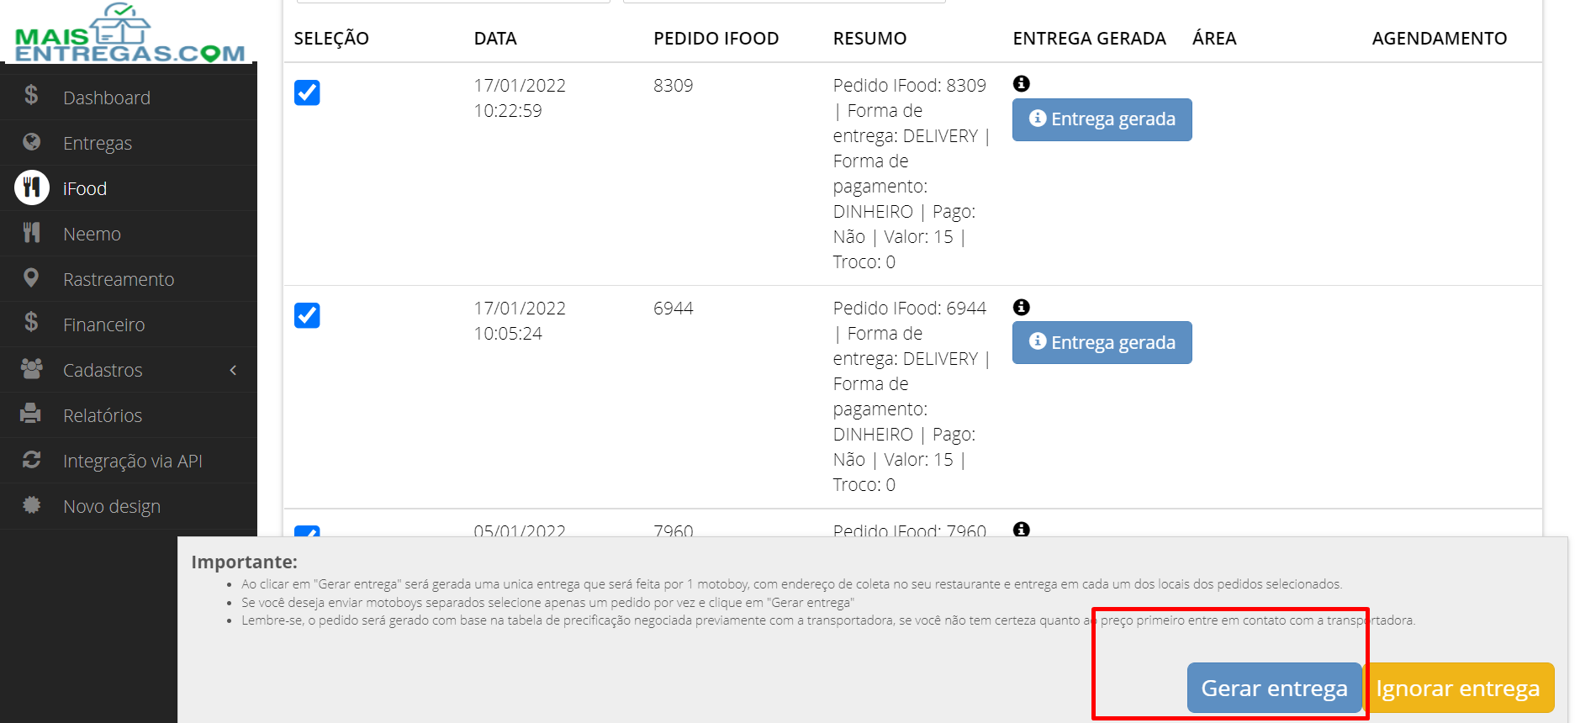Click the Rastreamento map pin icon
The image size is (1580, 723).
point(31,278)
